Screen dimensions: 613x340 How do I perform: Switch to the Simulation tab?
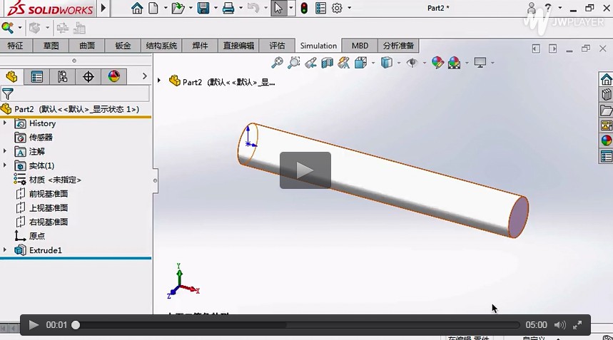click(318, 46)
